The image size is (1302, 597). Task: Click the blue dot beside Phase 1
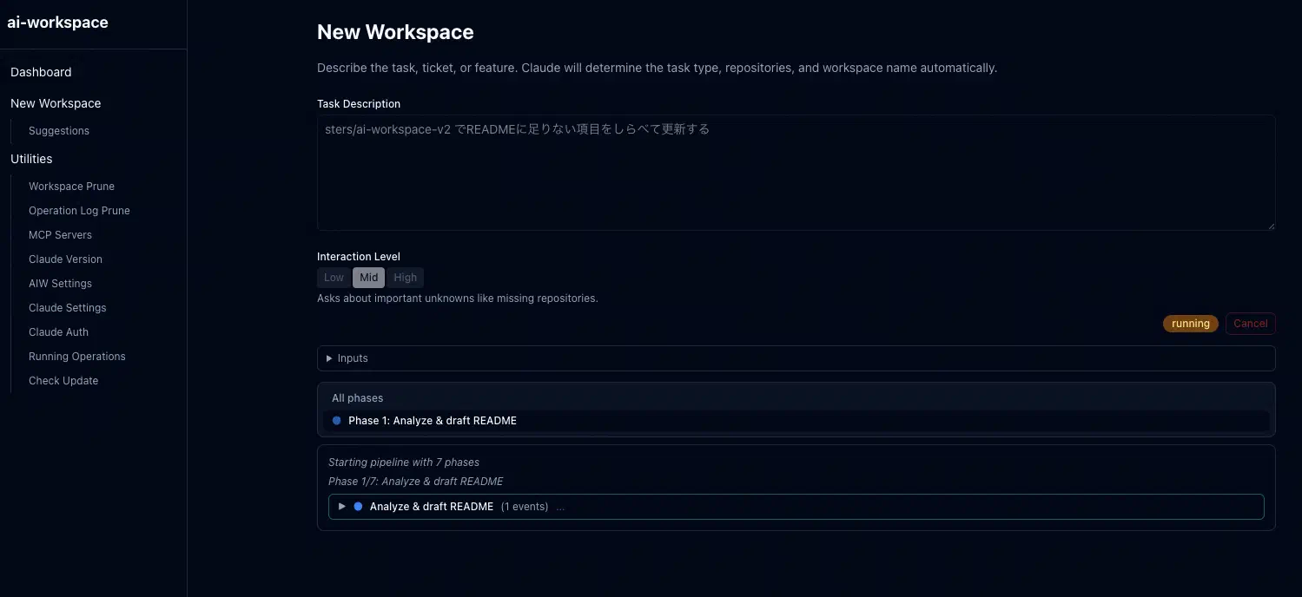pos(337,421)
